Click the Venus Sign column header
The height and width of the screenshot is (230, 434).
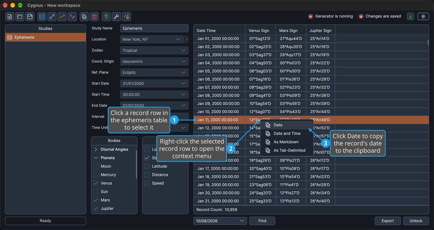(260, 31)
